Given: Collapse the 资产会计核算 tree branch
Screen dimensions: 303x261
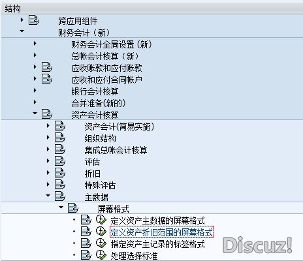Looking at the screenshot, I should click(x=35, y=114).
